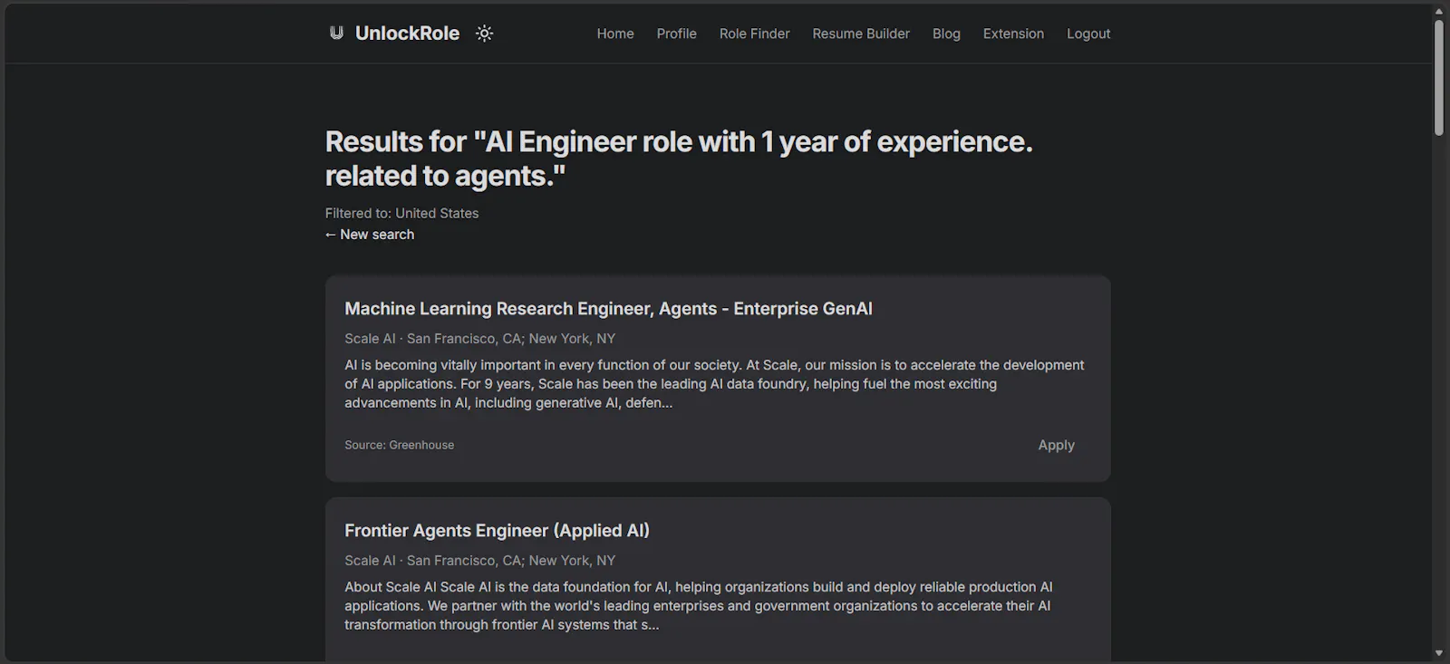This screenshot has width=1450, height=664.
Task: Click the UnlockRole brand name
Action: tap(407, 34)
